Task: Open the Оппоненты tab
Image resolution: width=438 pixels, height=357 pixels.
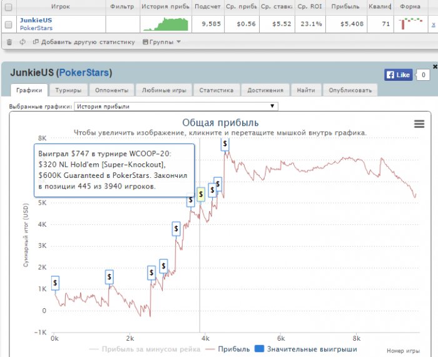Action: coord(111,90)
